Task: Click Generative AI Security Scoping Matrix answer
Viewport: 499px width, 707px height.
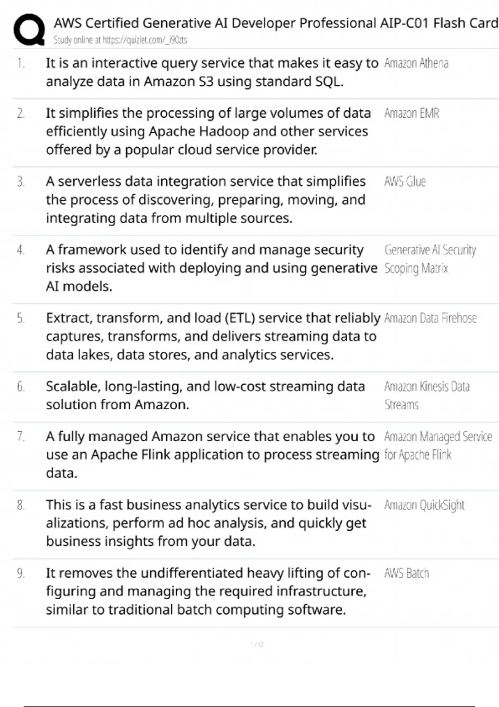Action: (x=430, y=259)
